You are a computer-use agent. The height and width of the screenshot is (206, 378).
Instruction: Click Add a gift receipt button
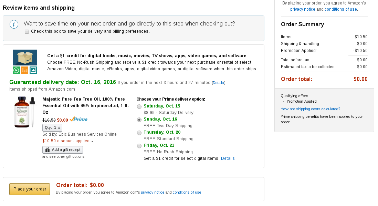pyautogui.click(x=63, y=150)
